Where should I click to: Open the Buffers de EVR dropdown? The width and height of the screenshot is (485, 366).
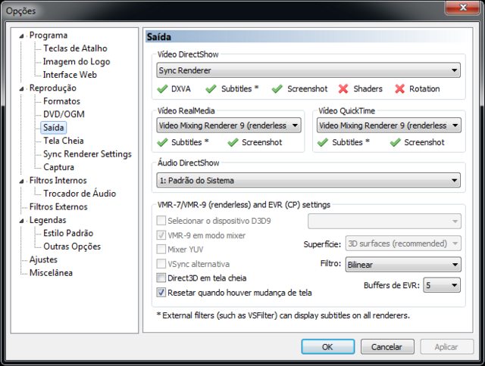pyautogui.click(x=442, y=285)
